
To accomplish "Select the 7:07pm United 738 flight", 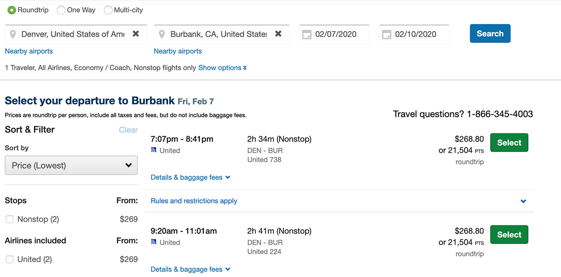I will 509,143.
